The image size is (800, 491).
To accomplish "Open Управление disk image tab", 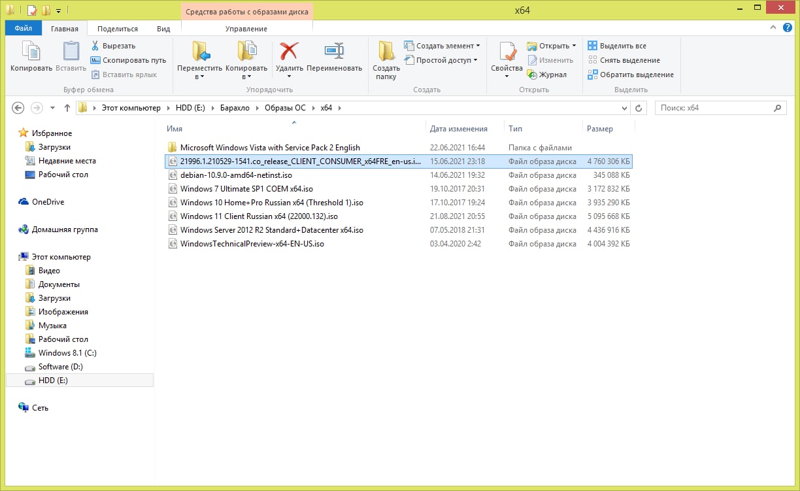I will coord(246,29).
